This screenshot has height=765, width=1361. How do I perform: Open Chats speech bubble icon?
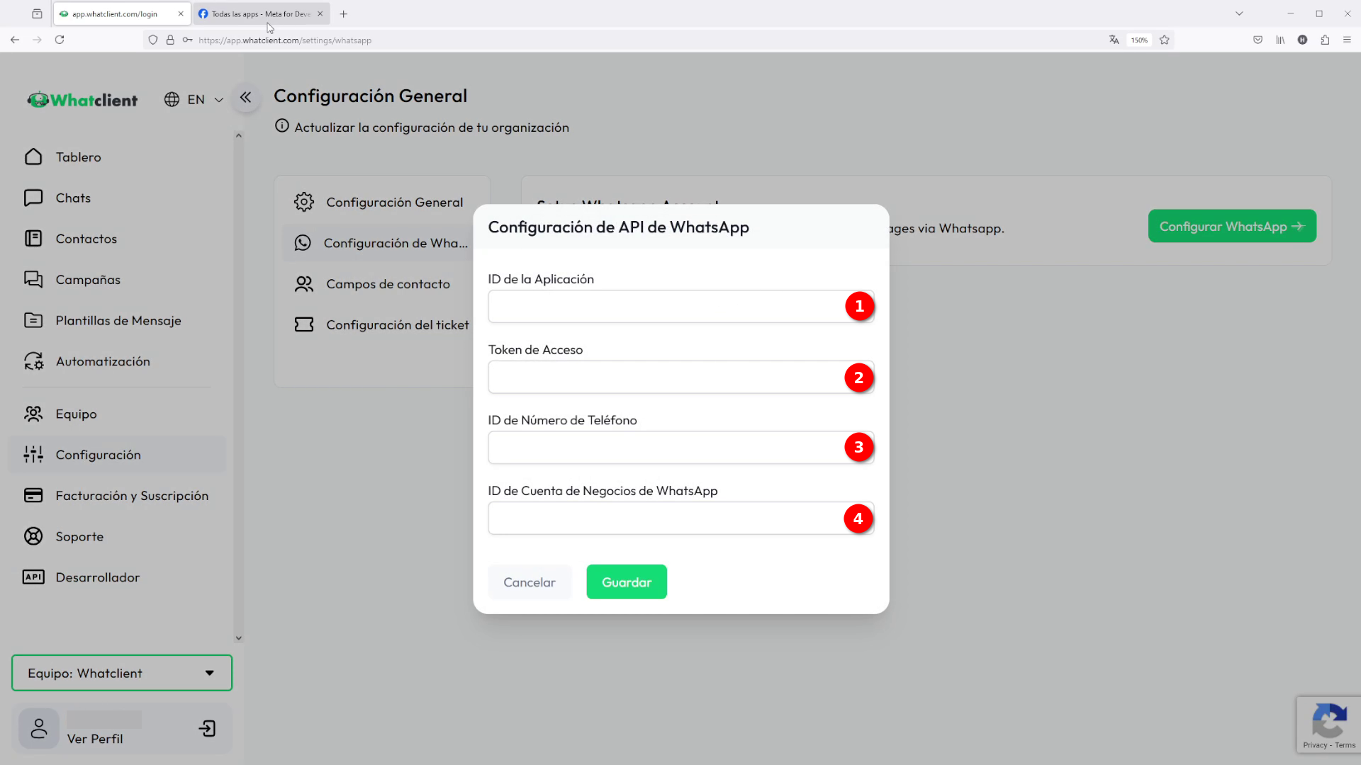[33, 198]
